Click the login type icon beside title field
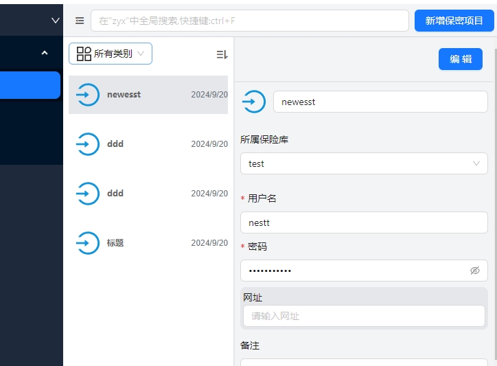The height and width of the screenshot is (366, 497). click(253, 102)
